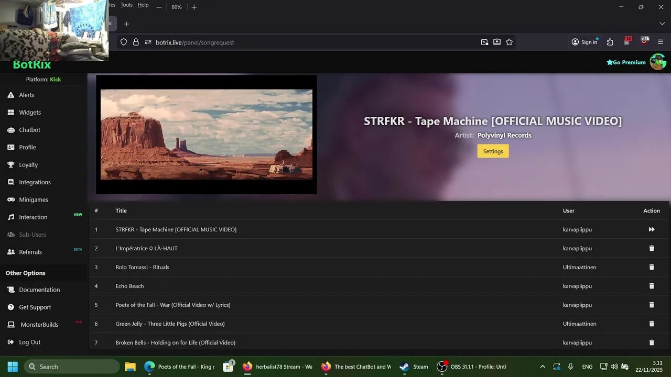Zoom out with the minus button
The height and width of the screenshot is (377, 671).
[x=159, y=7]
